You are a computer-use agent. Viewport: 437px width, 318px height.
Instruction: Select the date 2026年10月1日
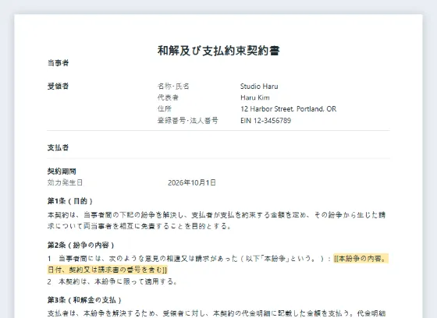(192, 182)
